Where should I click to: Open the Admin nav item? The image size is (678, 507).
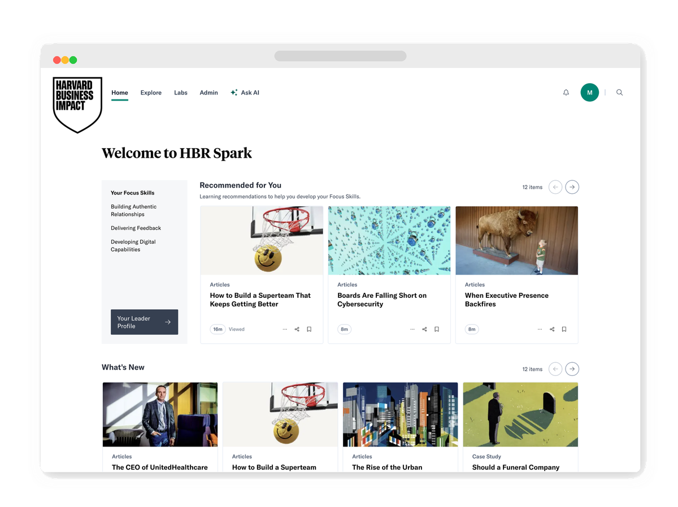pyautogui.click(x=208, y=93)
